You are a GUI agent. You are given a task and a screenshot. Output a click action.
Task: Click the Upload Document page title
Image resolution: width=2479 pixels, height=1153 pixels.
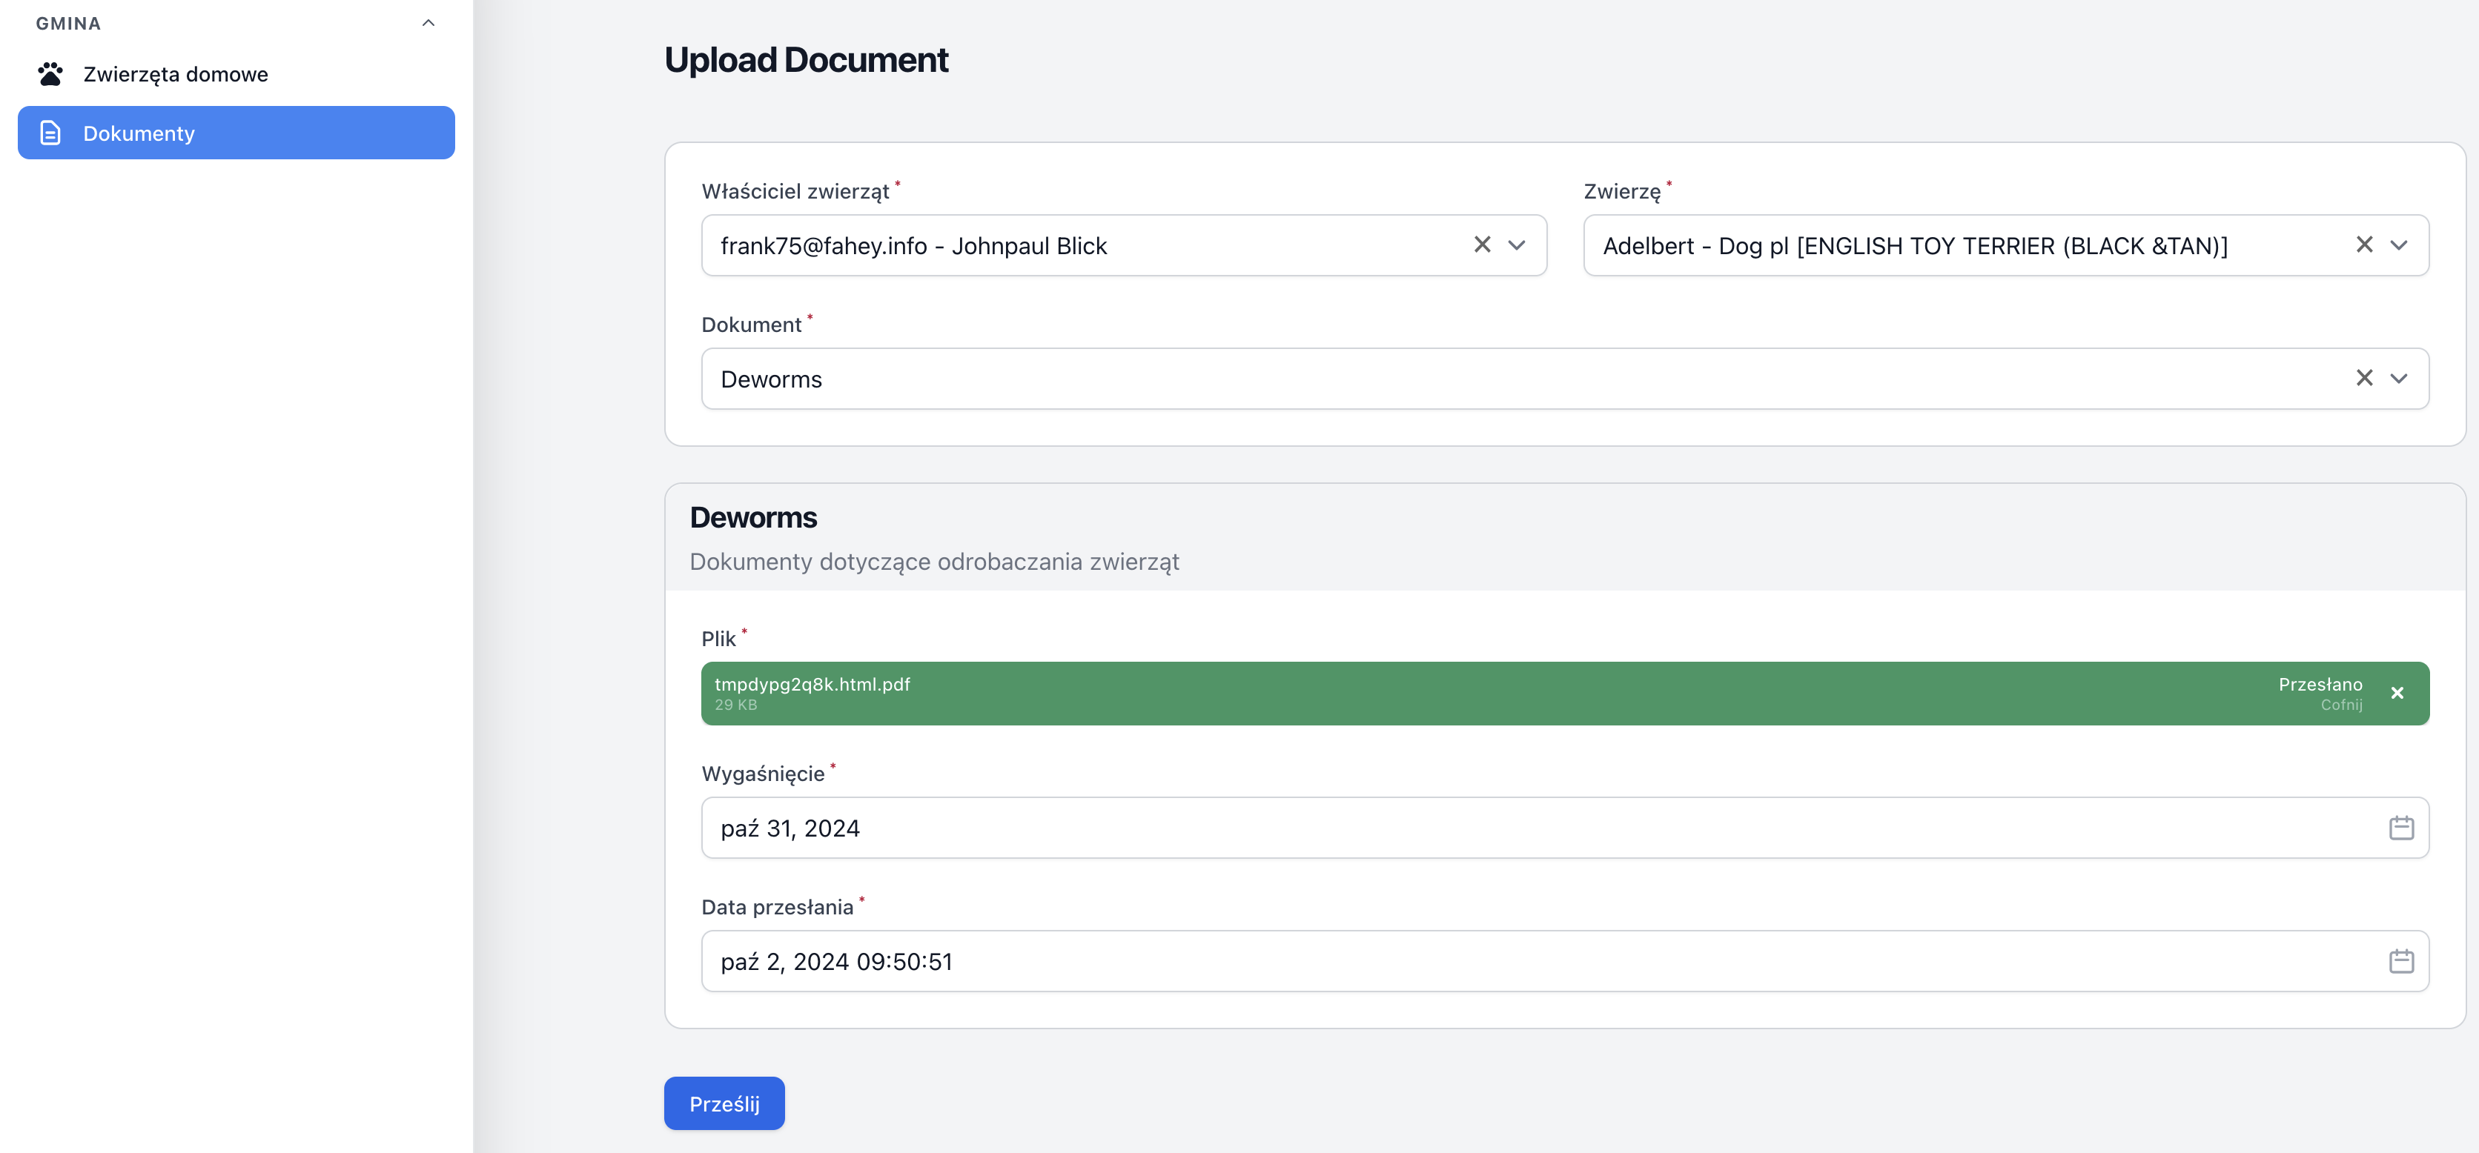pyautogui.click(x=807, y=59)
